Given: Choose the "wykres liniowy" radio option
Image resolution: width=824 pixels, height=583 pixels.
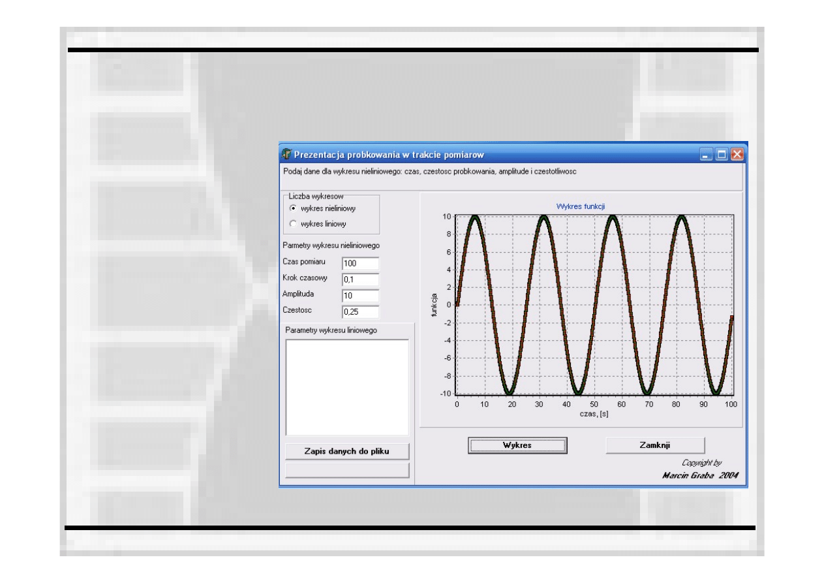Looking at the screenshot, I should (294, 223).
